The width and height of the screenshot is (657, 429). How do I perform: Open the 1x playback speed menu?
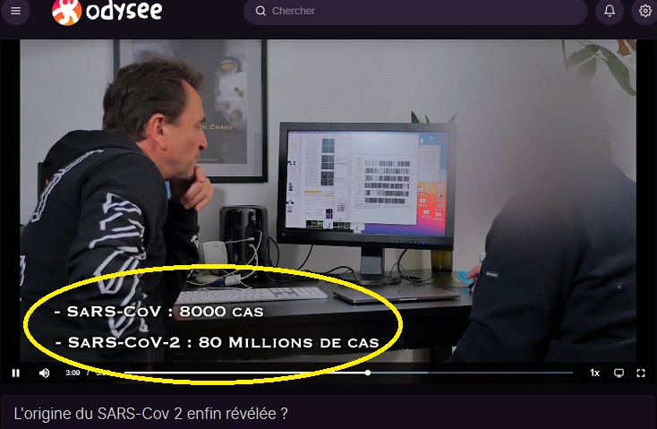click(594, 373)
